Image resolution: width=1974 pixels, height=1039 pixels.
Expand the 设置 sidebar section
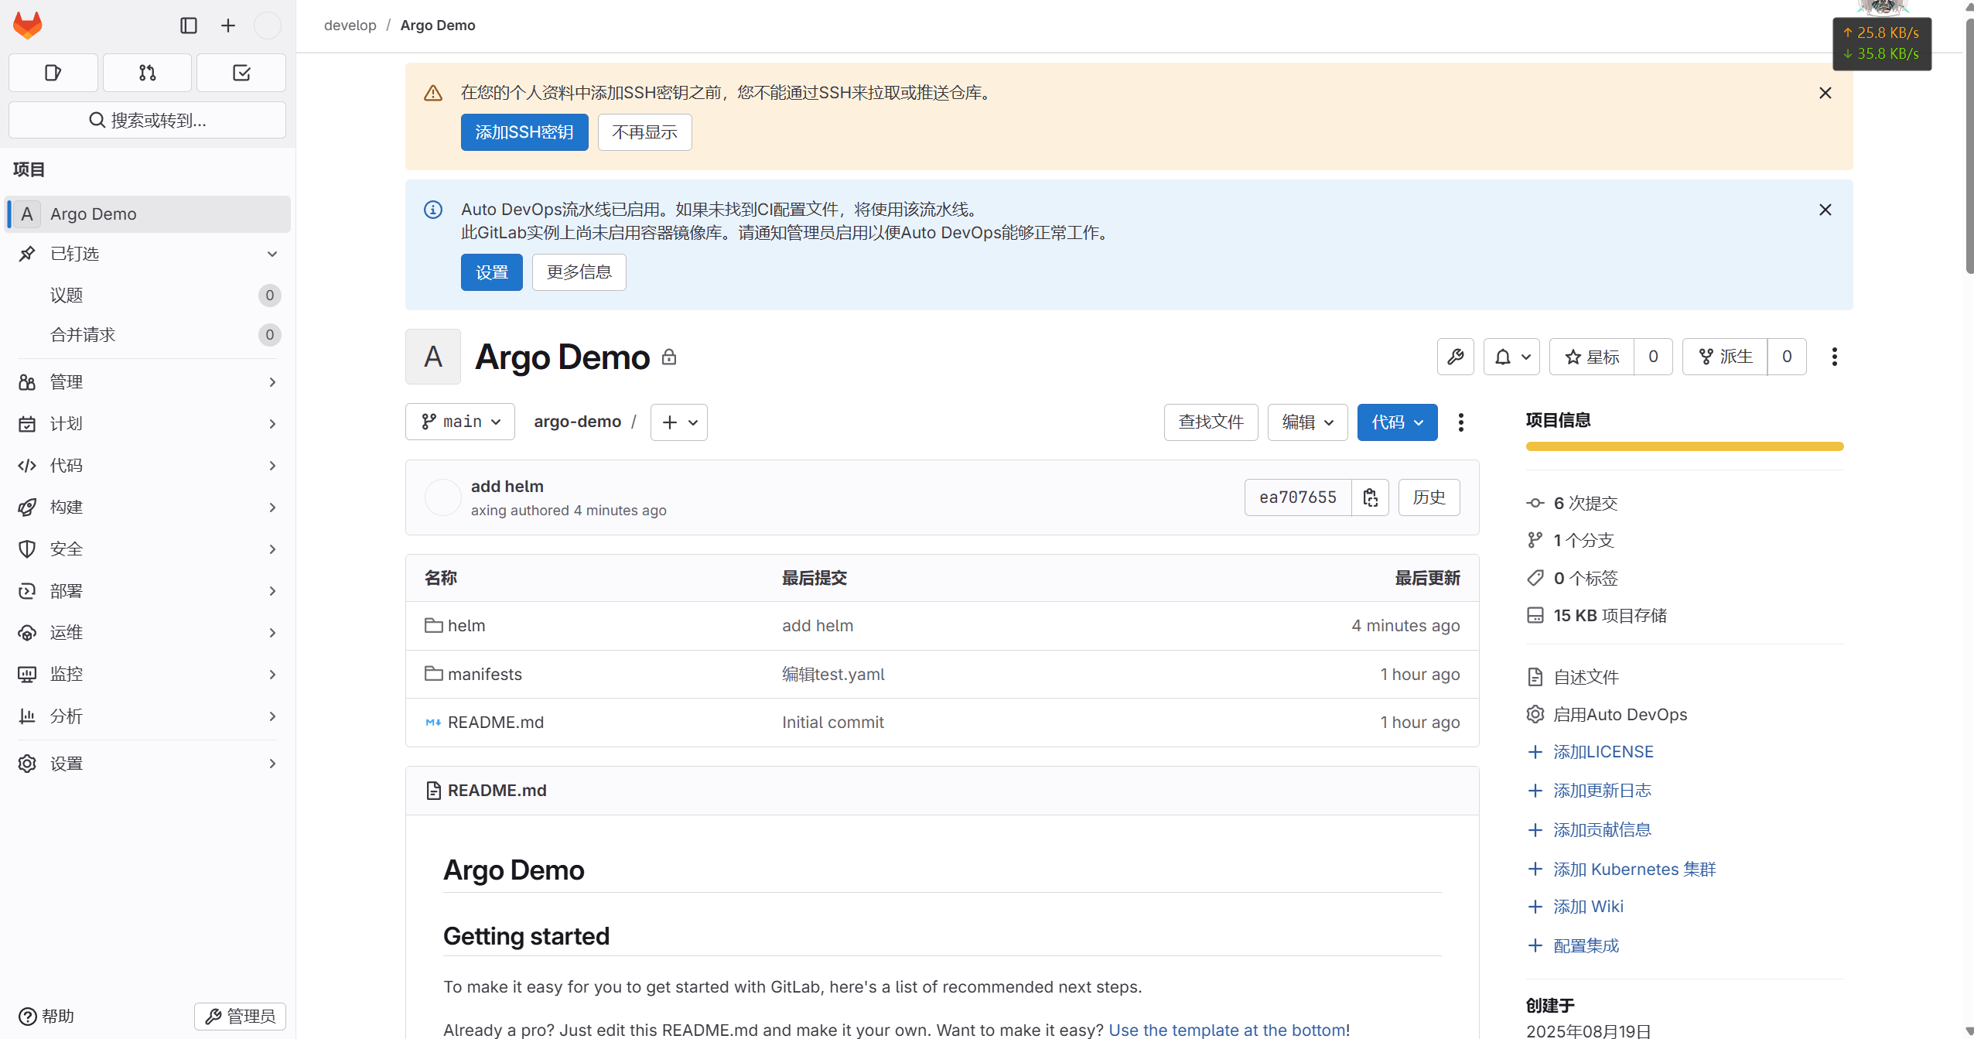pos(147,763)
